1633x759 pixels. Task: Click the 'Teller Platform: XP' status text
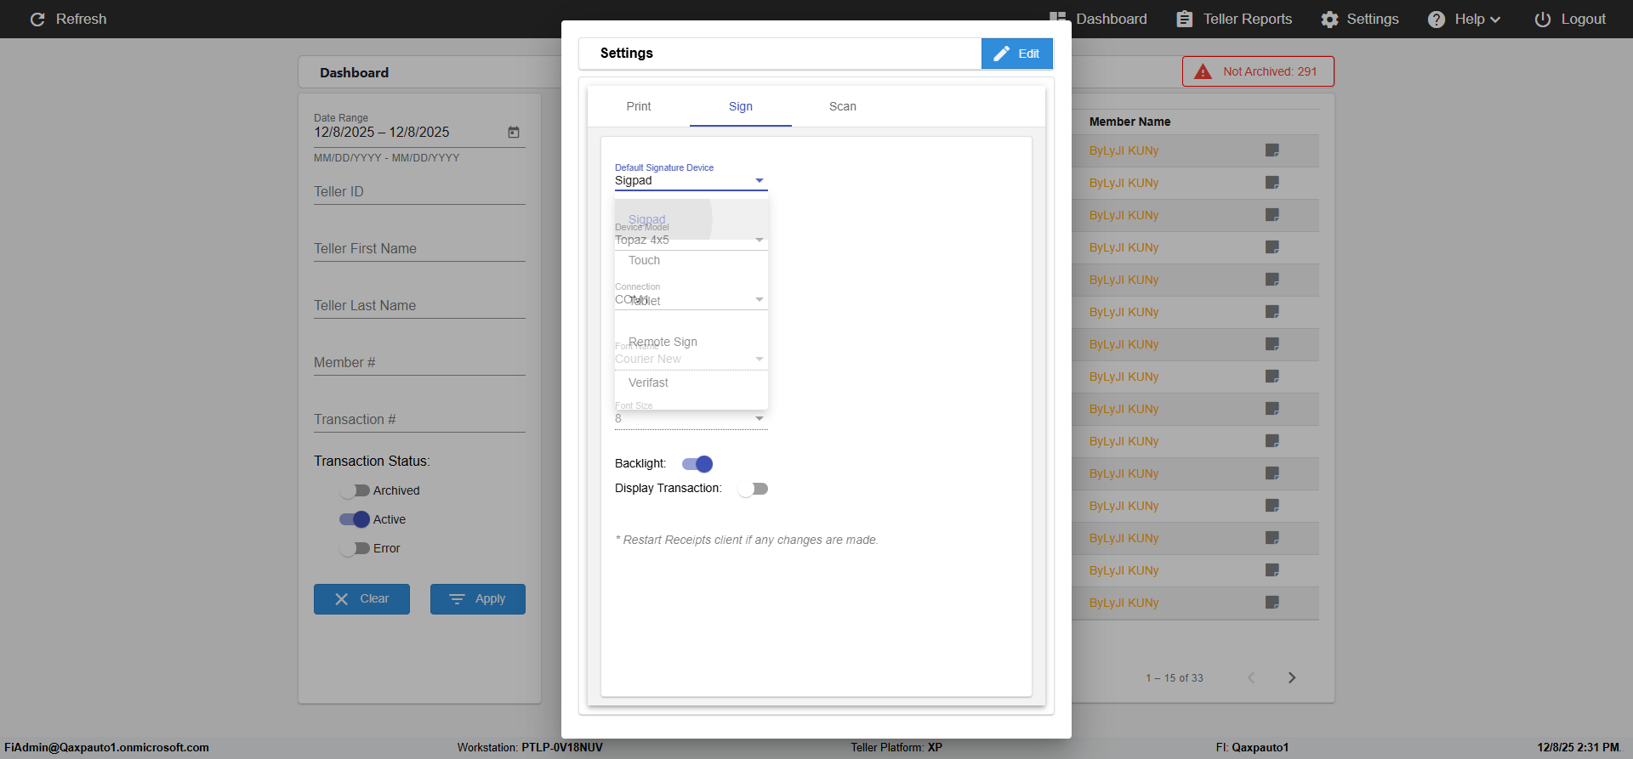coord(896,748)
